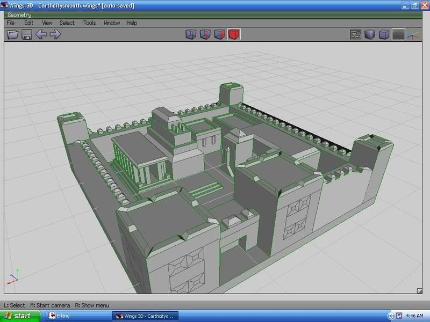Open the preferences icon in toolbar
This screenshot has width=430, height=322.
[355, 35]
